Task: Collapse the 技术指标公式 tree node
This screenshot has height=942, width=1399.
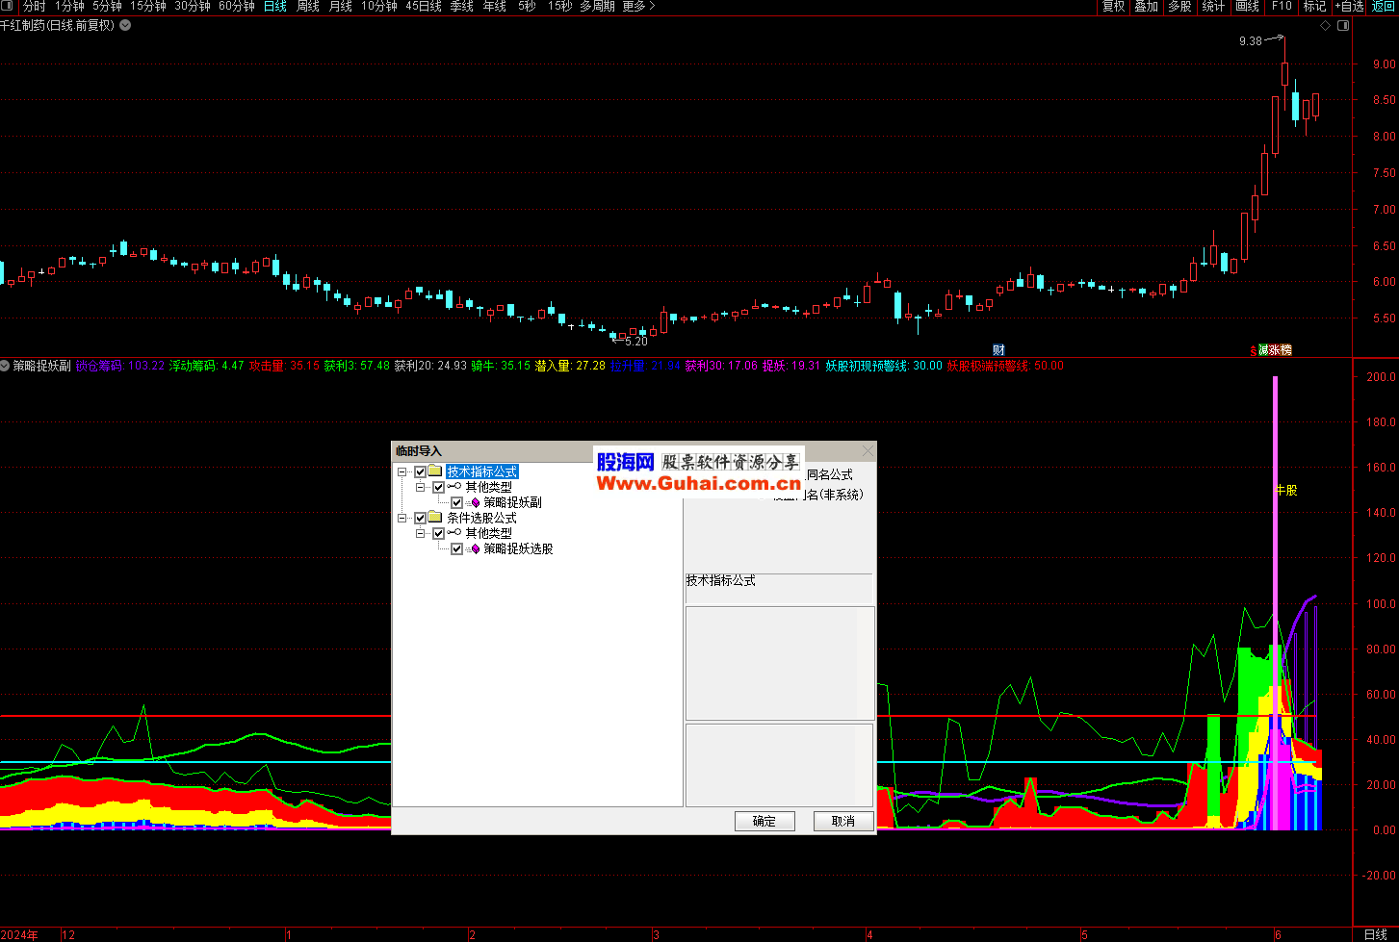Action: tap(402, 472)
